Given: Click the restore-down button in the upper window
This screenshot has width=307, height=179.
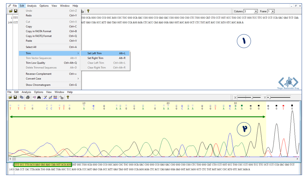Looking at the screenshot, I should pos(296,6).
